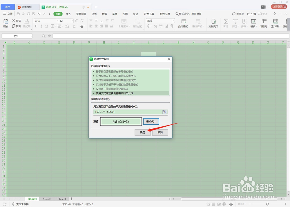
Task: Open the 宋体 font name dropdown
Action: click(58, 21)
